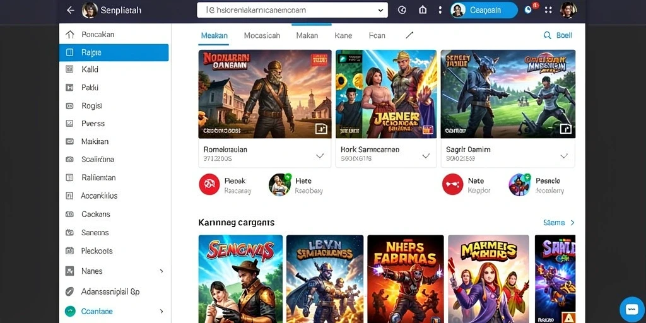Screen dimensions: 646x323
Task: Open the partially visible Sarld game cover
Action: click(555, 279)
